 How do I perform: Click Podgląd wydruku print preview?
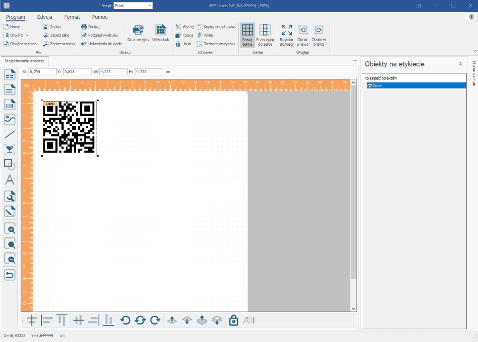click(100, 36)
